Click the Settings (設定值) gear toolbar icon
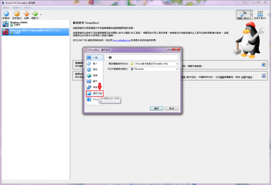This screenshot has width=271, height=185. [x=16, y=13]
